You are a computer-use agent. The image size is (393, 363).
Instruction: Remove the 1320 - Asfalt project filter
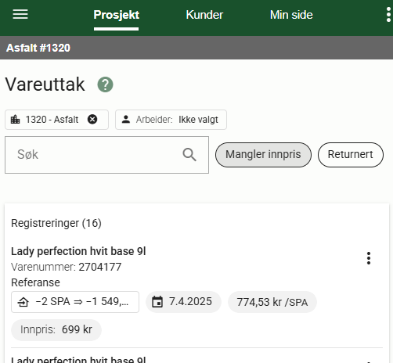[92, 120]
